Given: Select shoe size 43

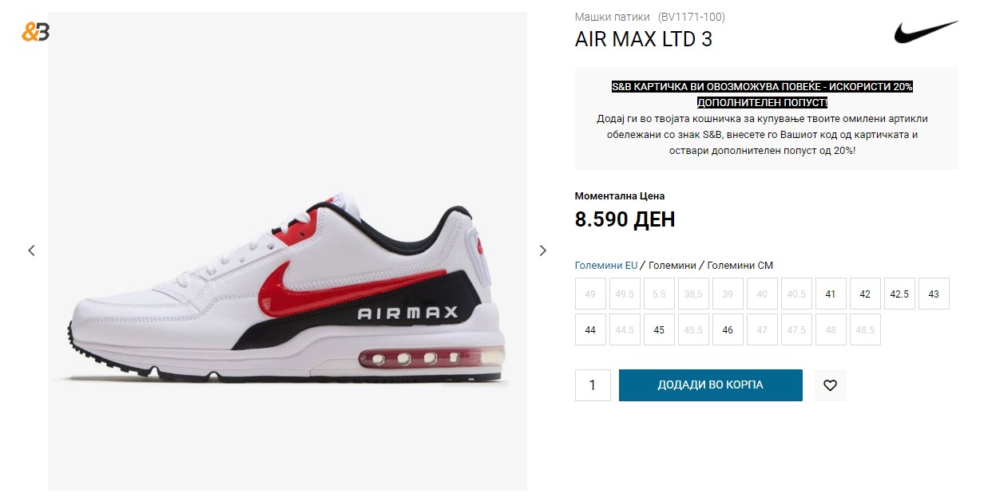Looking at the screenshot, I should pos(934,294).
